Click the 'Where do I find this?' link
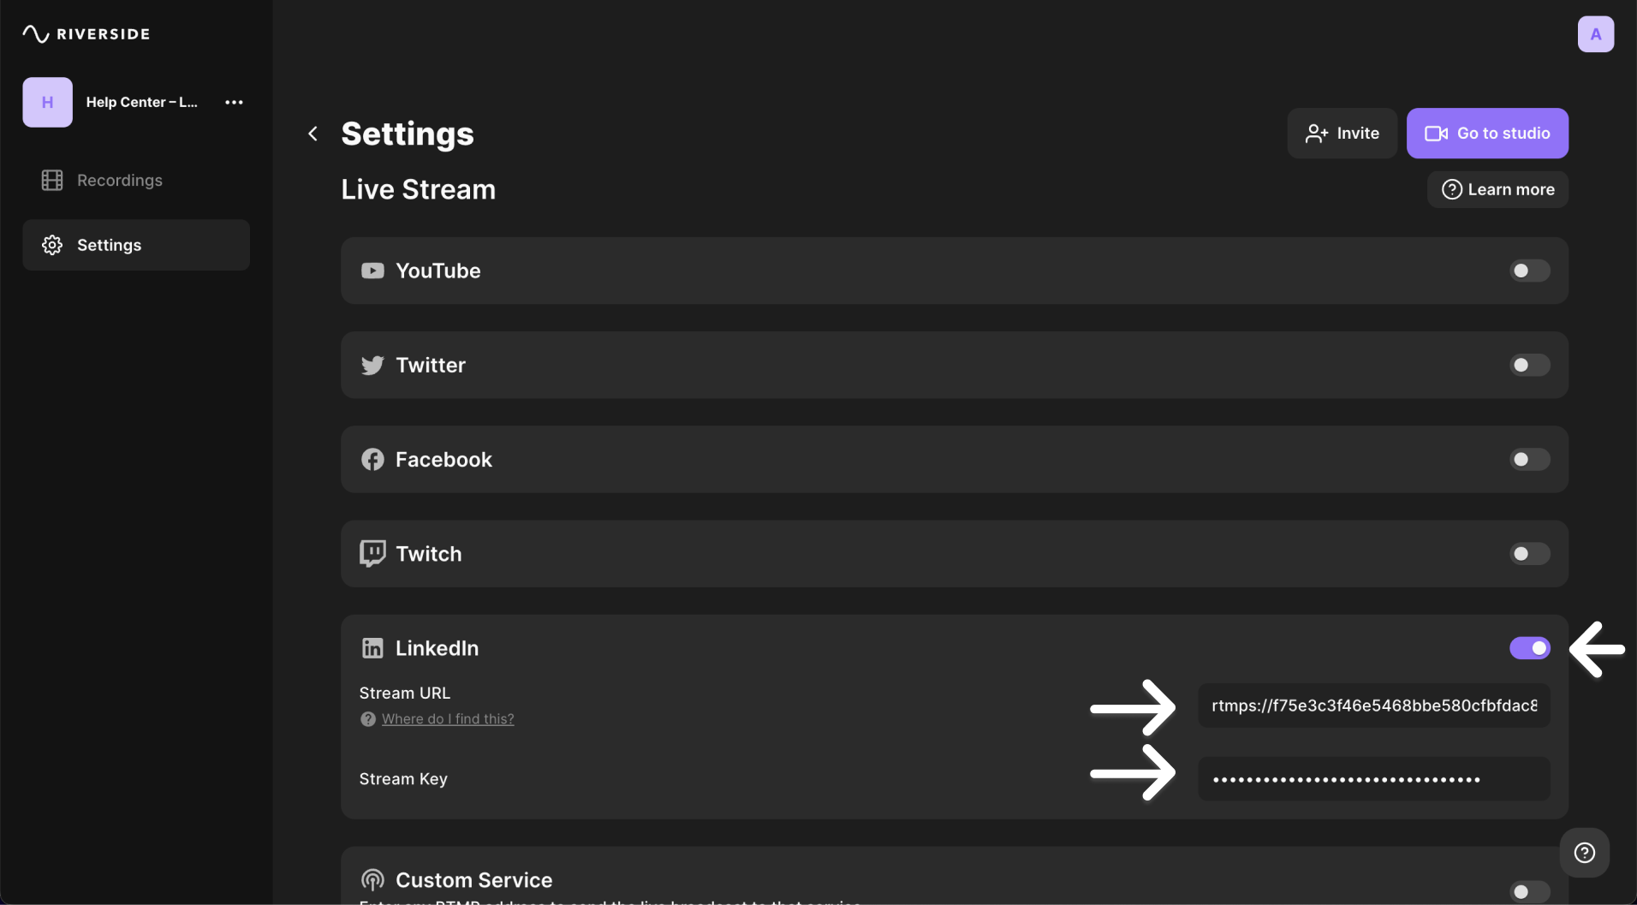This screenshot has height=905, width=1637. pyautogui.click(x=448, y=719)
